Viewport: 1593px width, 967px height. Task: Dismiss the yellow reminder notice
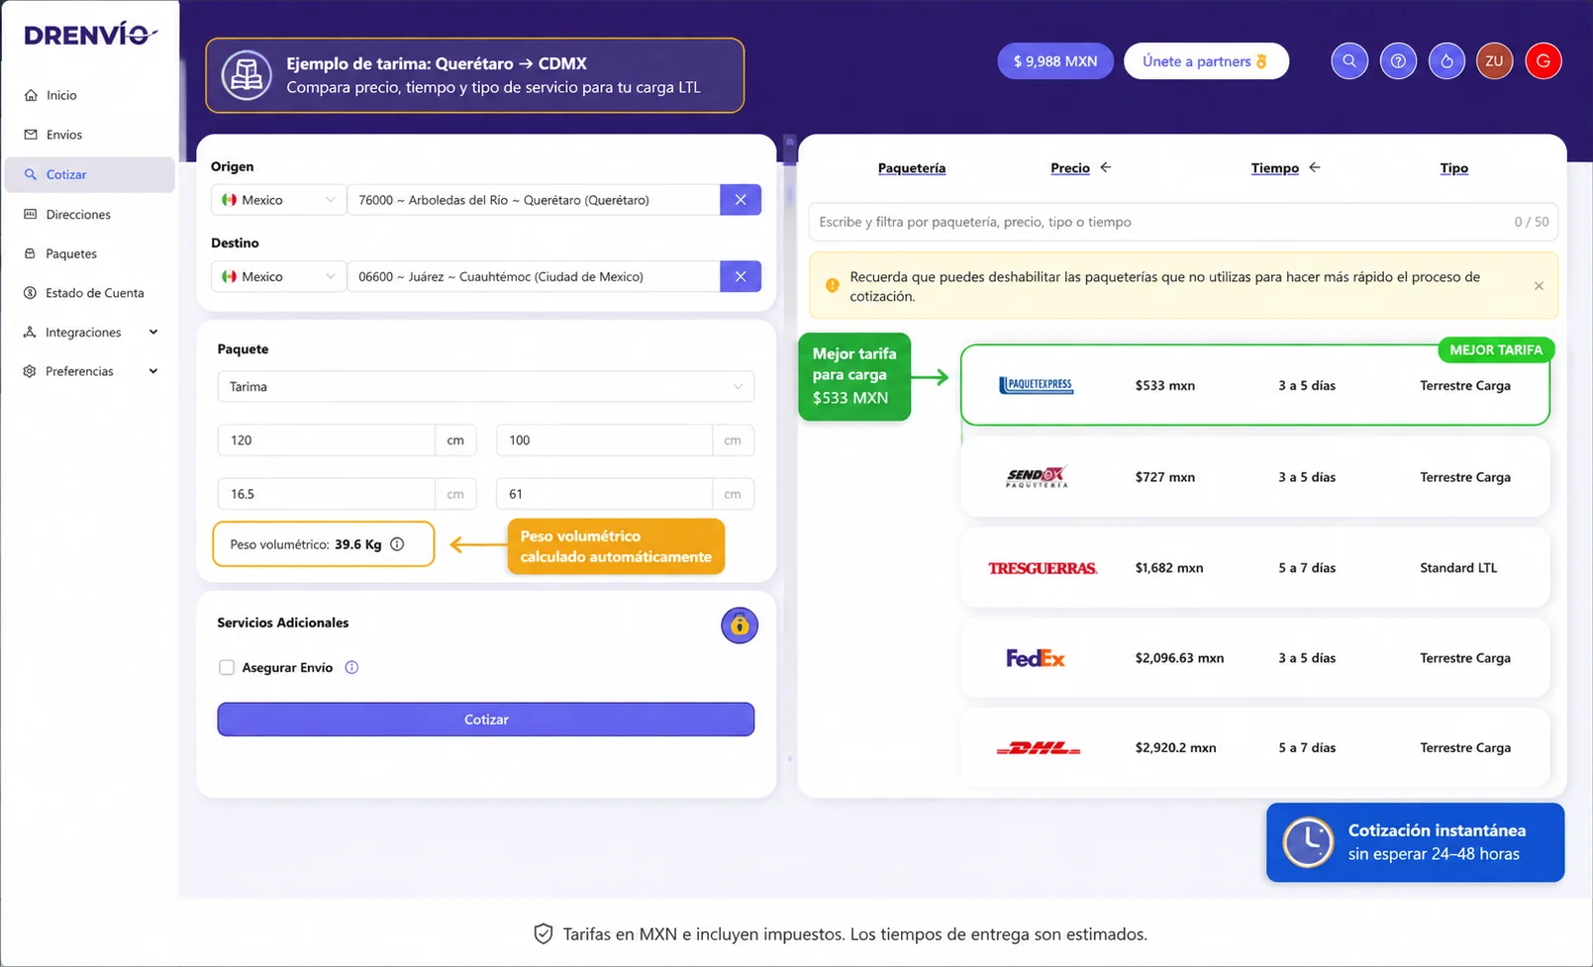[1539, 286]
